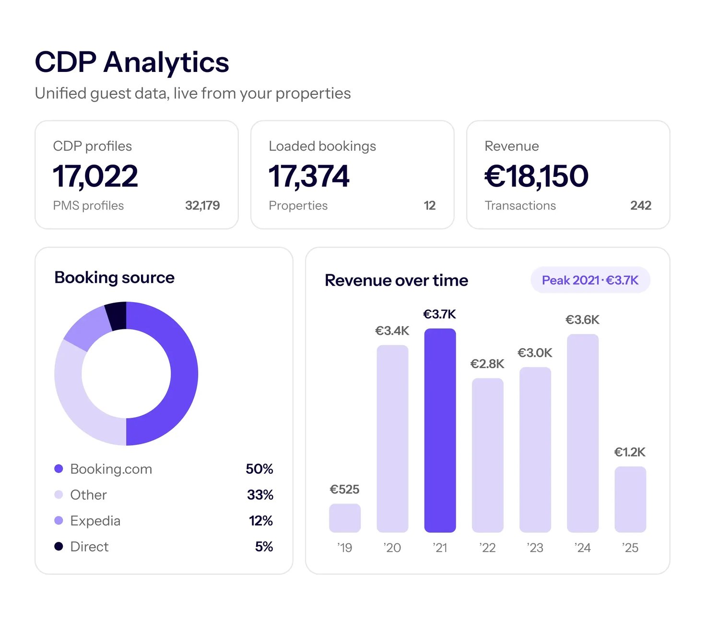The height and width of the screenshot is (620, 705).
Task: Click the '22 revenue bar
Action: tap(488, 455)
